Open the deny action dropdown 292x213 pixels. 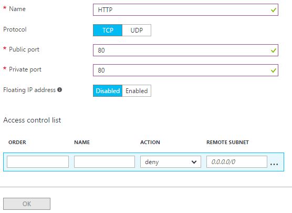pyautogui.click(x=171, y=162)
